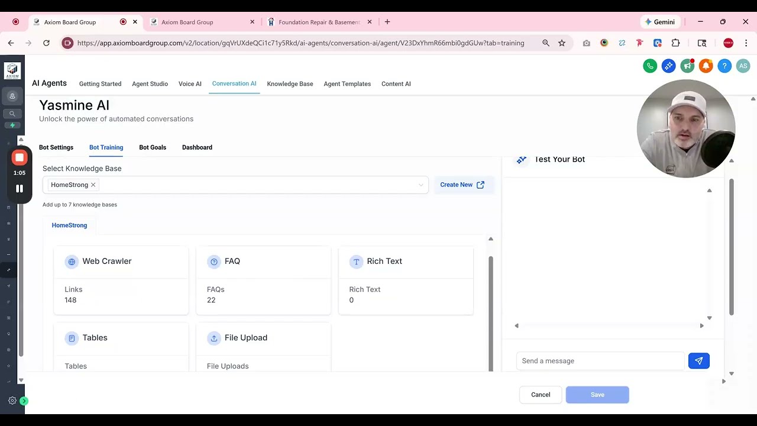The height and width of the screenshot is (426, 757).
Task: Reload the page
Action: [x=46, y=43]
